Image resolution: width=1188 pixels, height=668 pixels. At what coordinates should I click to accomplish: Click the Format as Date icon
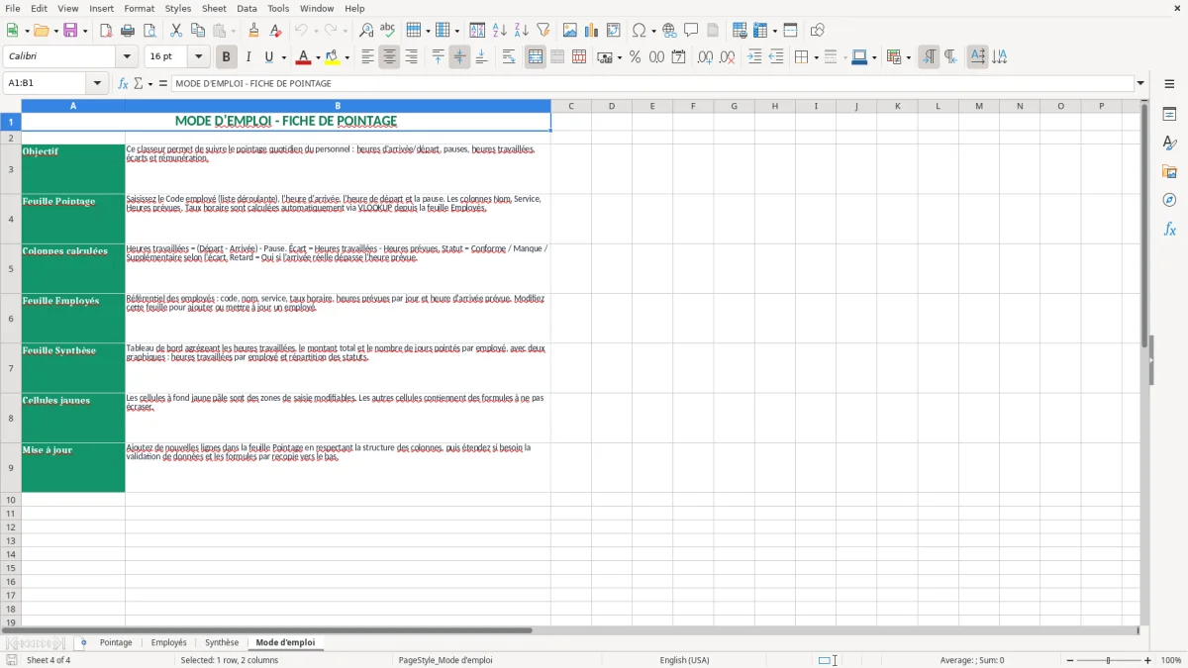pos(678,57)
